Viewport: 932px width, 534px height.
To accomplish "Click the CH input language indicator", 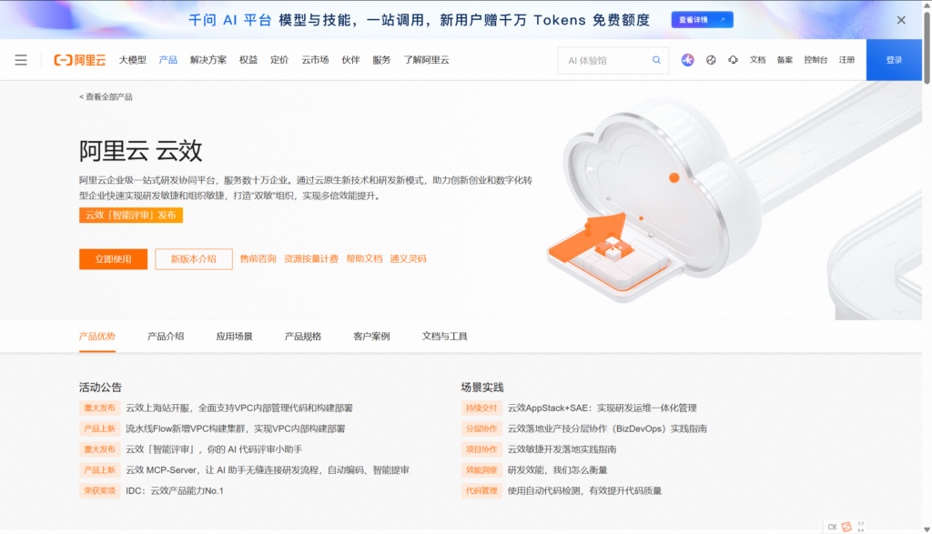I will pos(832,527).
